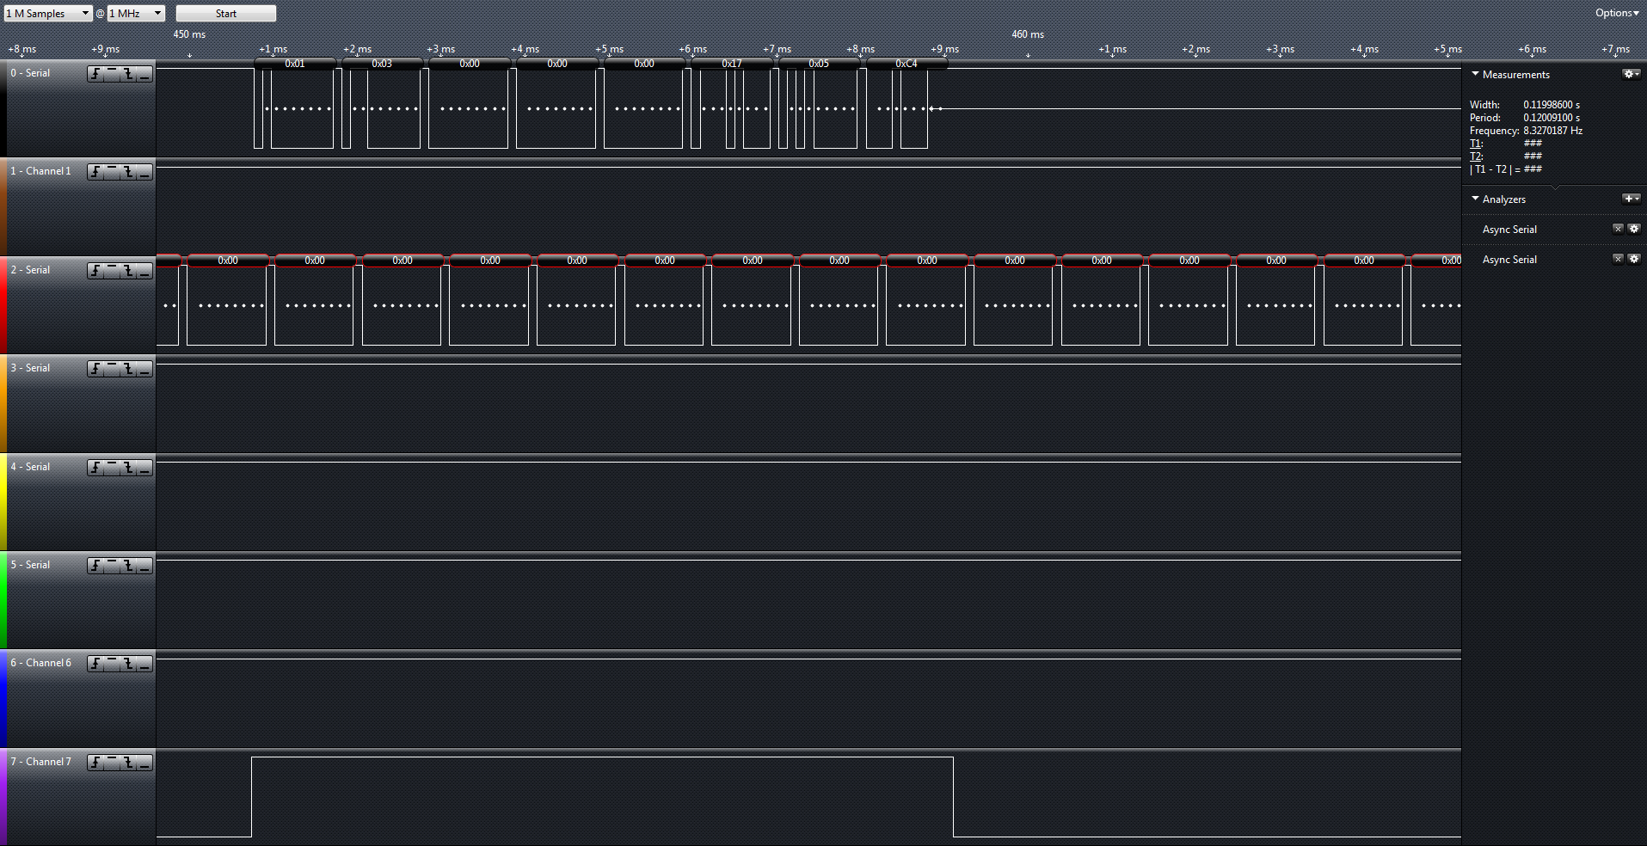Set low-level trigger on 0 - Serial
Viewport: 1647px width, 846px height.
click(x=144, y=74)
